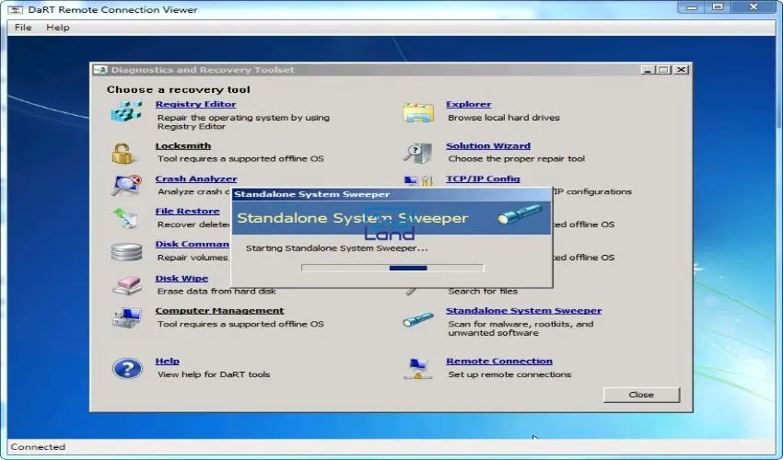The width and height of the screenshot is (783, 460).
Task: Click the Disk Commander disk stack icon
Action: coord(126,252)
